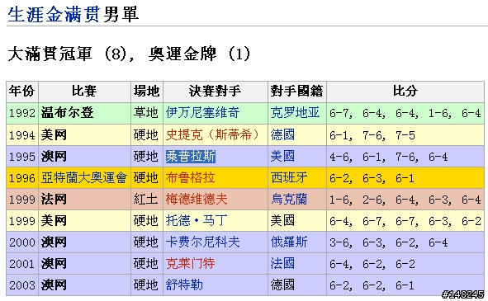The height and width of the screenshot is (301, 488).
Task: Click 美國 in the 托德·马丁 row
Action: (282, 221)
